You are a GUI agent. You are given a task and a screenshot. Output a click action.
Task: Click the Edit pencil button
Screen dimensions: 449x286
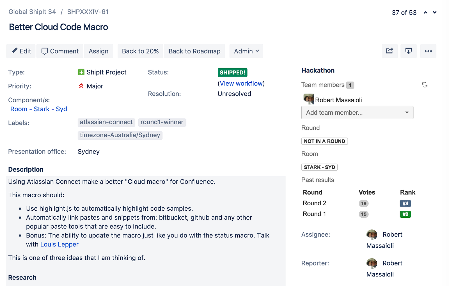(x=21, y=51)
